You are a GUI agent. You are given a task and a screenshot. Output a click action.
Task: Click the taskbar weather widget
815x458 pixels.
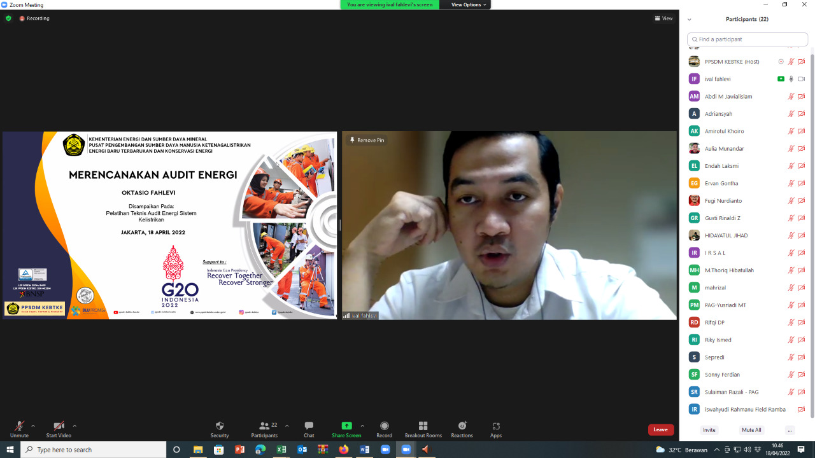pos(681,450)
